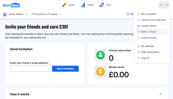Viewport: 173px width, 99px height.
Task: Focus the friend's email address field
Action: (x=30, y=69)
